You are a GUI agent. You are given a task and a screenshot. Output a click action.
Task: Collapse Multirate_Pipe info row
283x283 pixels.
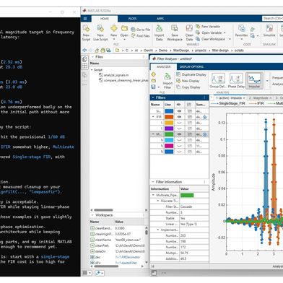point(153,195)
